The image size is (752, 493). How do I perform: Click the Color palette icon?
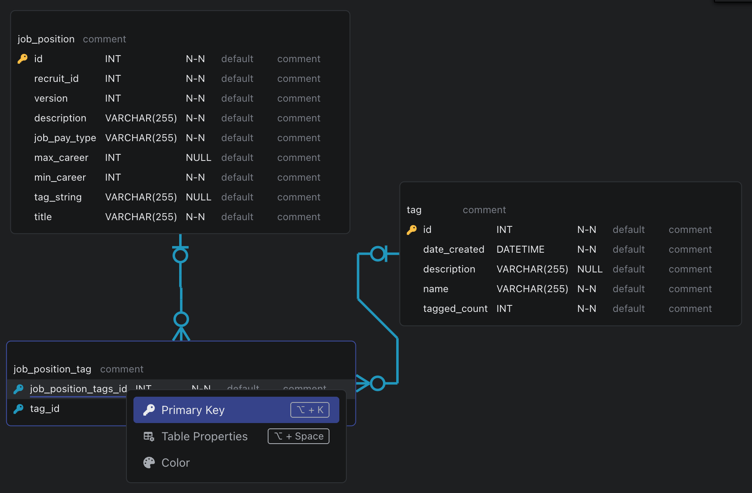(x=149, y=463)
